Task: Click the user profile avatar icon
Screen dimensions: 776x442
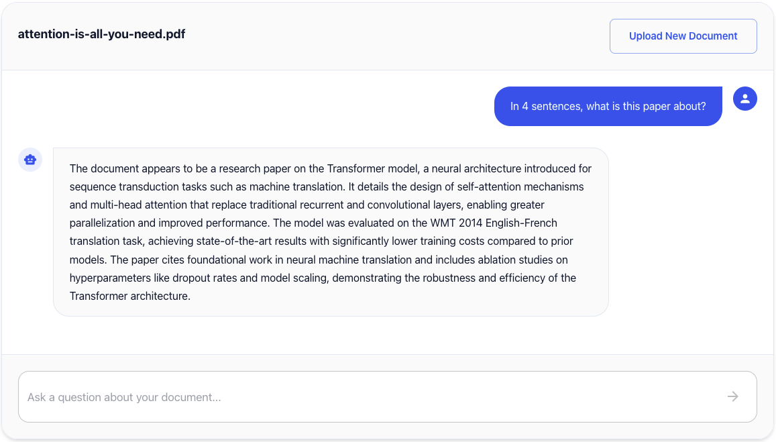Action: [x=744, y=99]
